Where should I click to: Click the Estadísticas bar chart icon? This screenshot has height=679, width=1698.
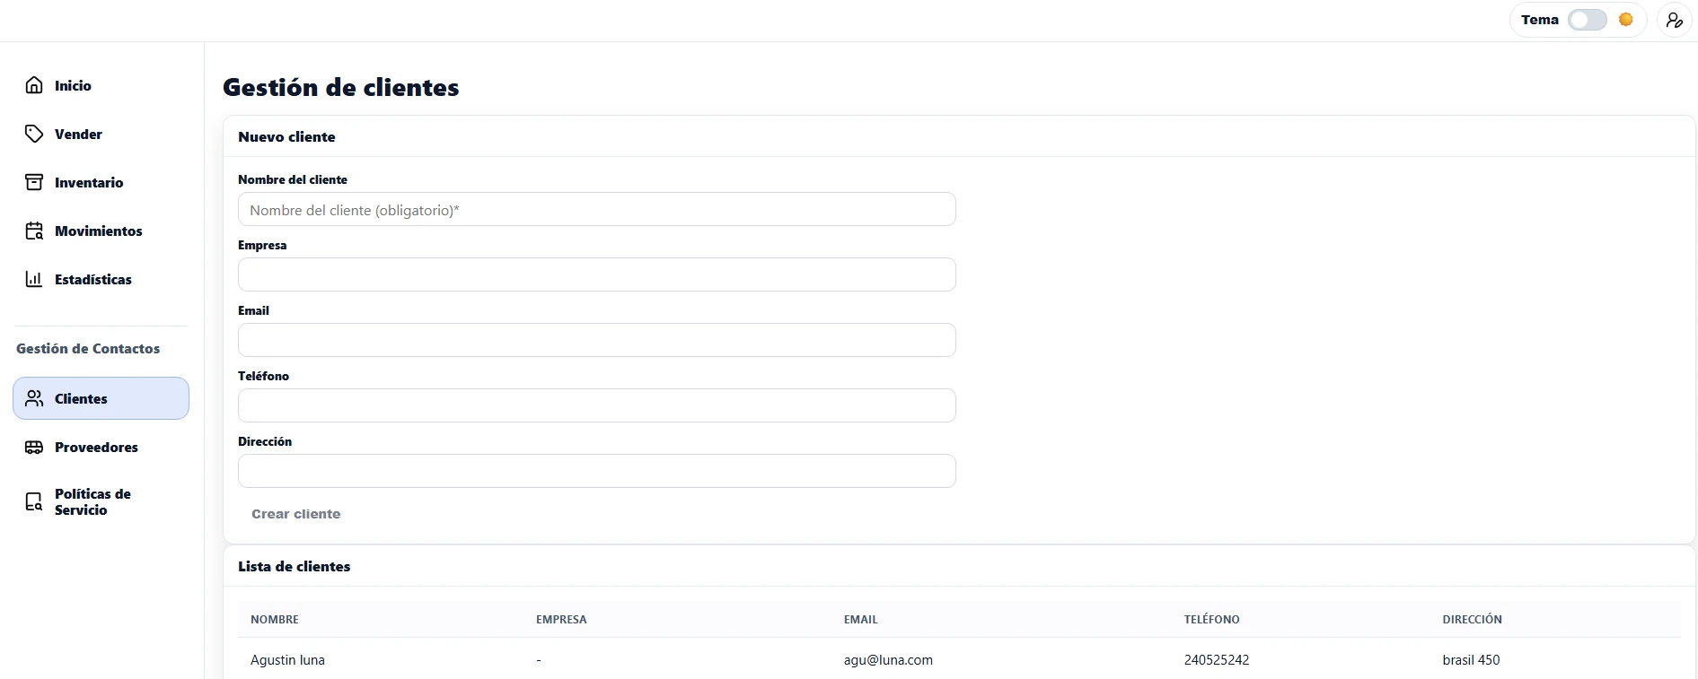34,279
